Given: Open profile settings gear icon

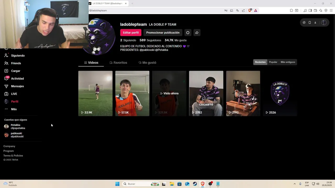Looking at the screenshot, I should (188, 33).
